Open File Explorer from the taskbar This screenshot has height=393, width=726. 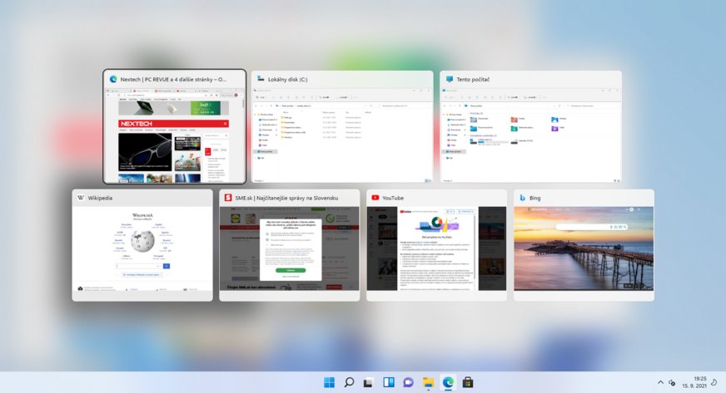(429, 382)
